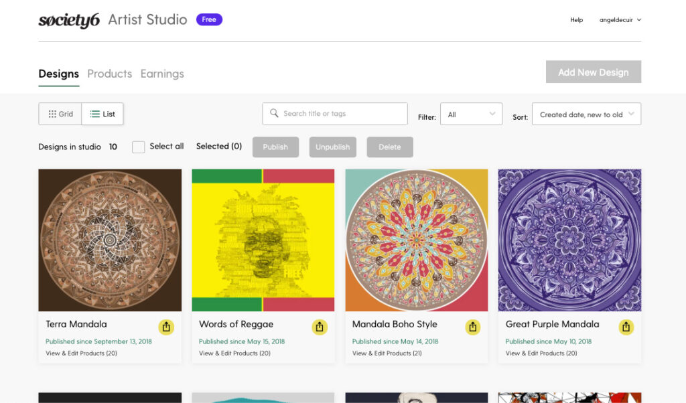686x403 pixels.
Task: Click the Free plan badge
Action: (209, 19)
